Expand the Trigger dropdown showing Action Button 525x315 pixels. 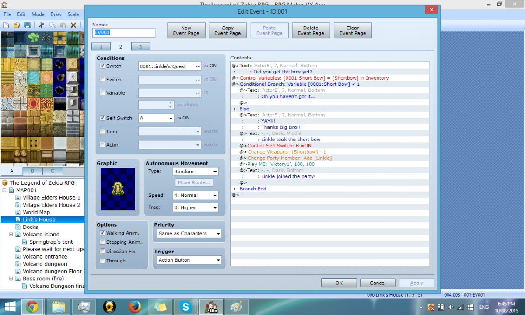coord(189,260)
